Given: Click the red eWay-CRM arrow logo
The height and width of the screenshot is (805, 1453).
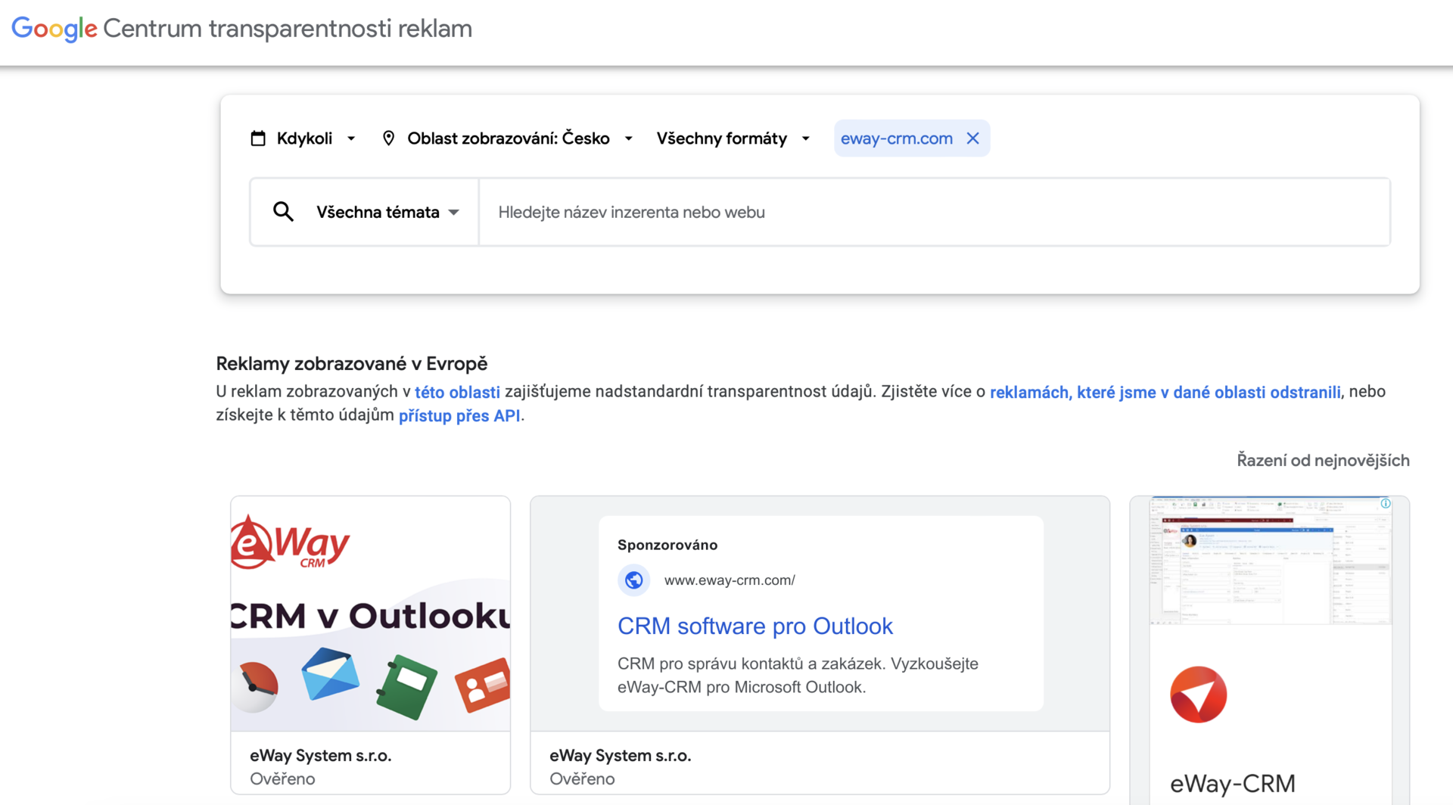Looking at the screenshot, I should 1198,695.
